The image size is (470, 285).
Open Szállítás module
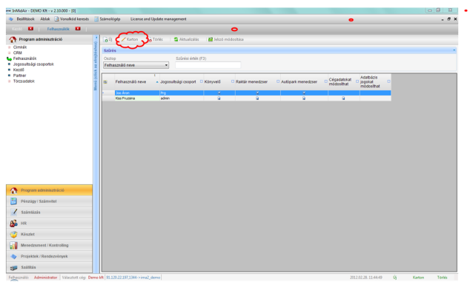49,267
